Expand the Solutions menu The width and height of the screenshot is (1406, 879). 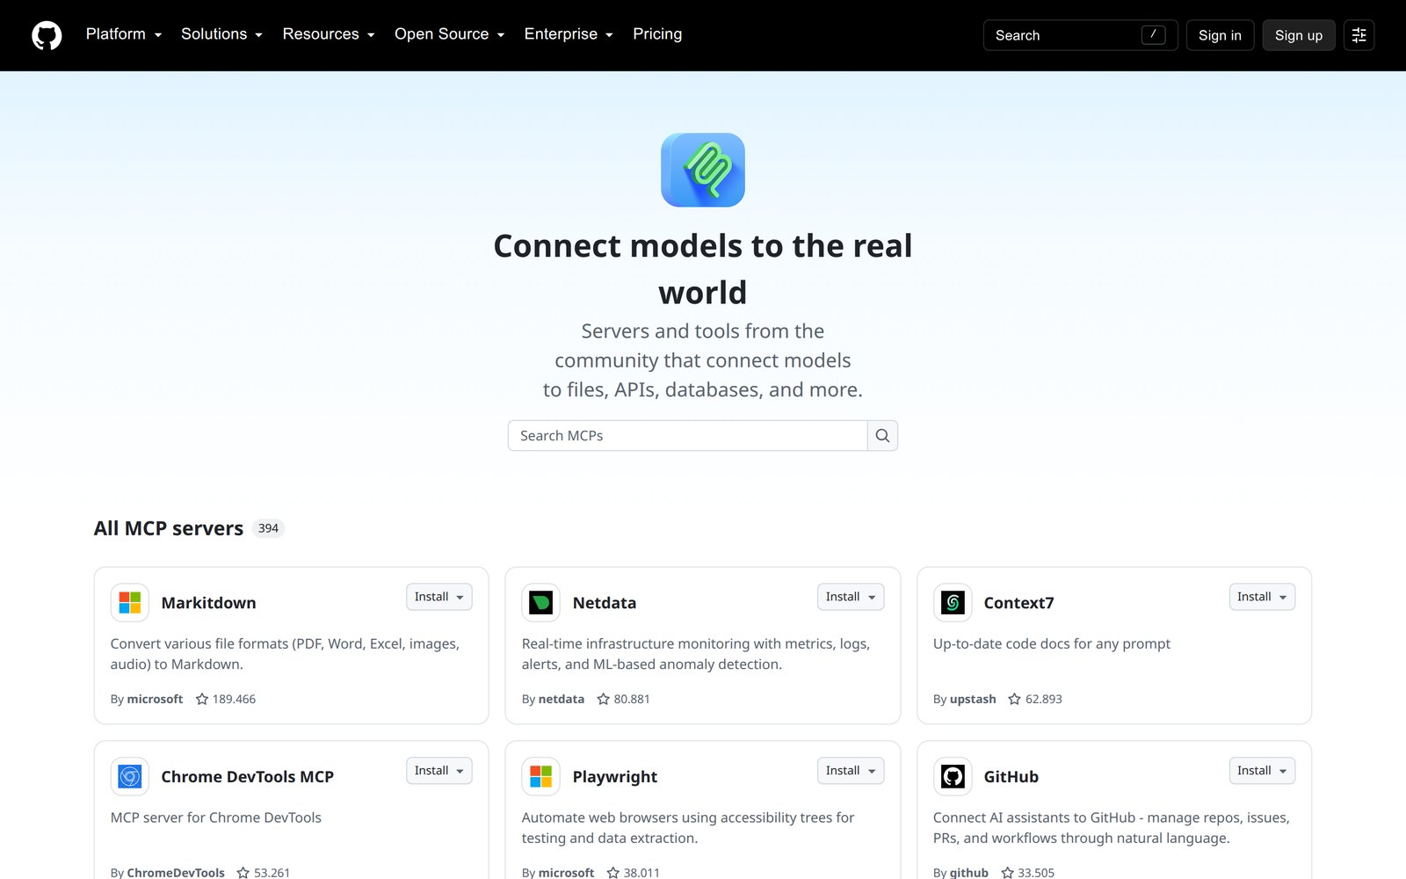click(x=222, y=34)
